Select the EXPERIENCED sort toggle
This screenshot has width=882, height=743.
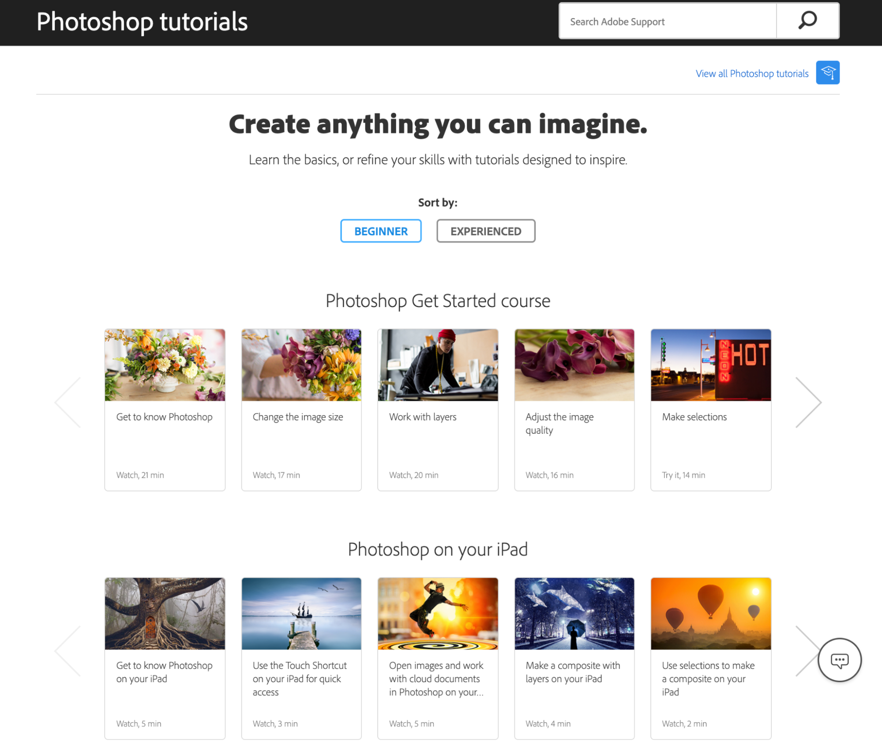click(x=486, y=231)
